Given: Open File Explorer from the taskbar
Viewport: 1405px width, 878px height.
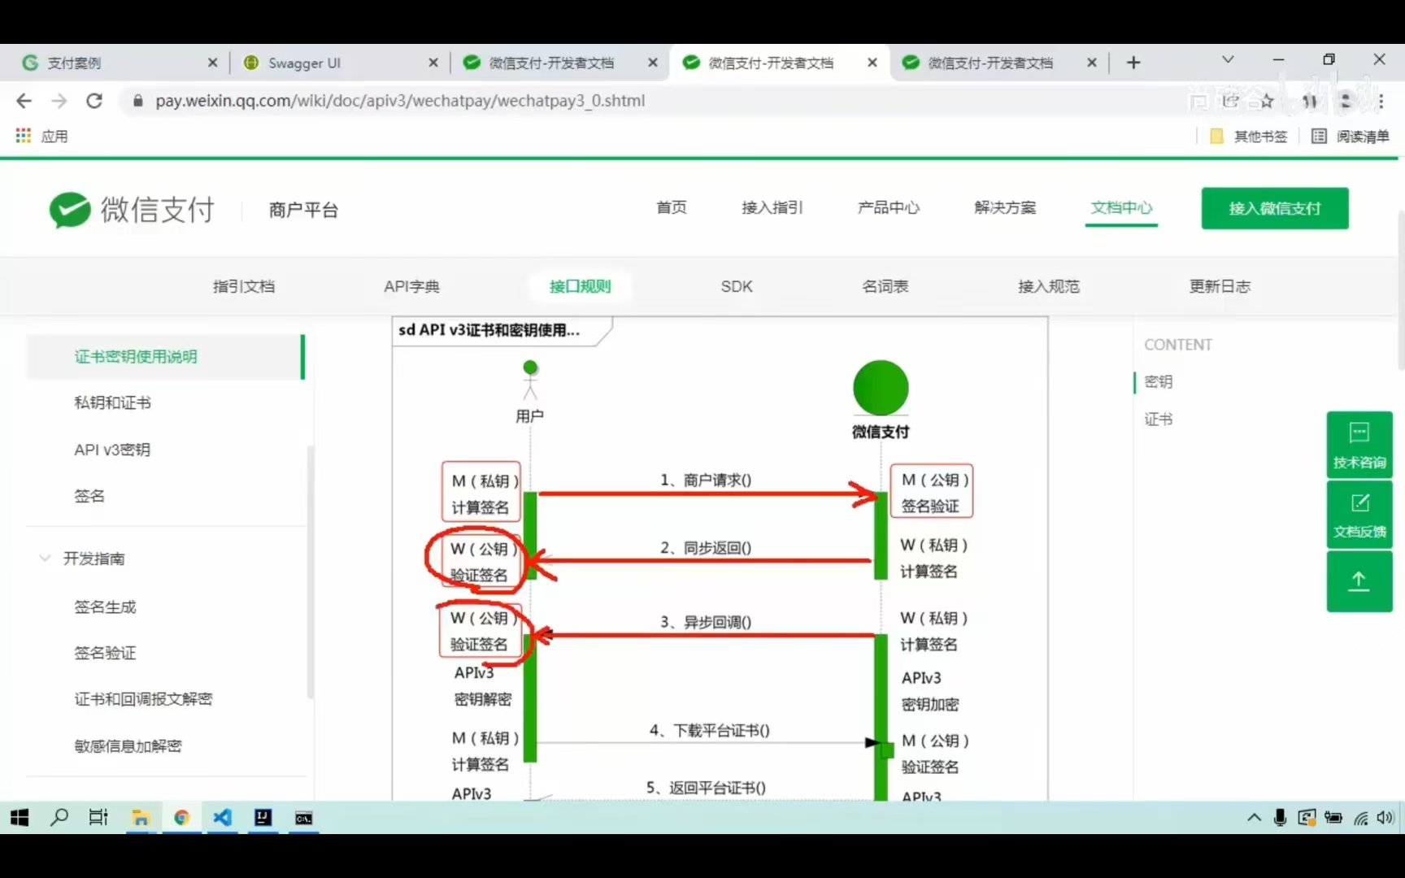Looking at the screenshot, I should 141,818.
